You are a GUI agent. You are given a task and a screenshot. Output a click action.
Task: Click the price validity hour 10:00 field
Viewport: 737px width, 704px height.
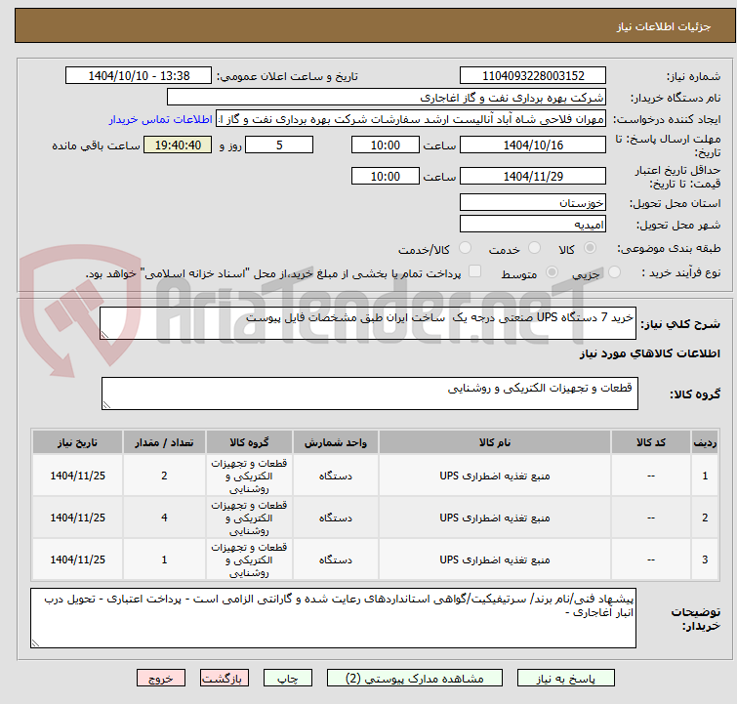coord(386,177)
